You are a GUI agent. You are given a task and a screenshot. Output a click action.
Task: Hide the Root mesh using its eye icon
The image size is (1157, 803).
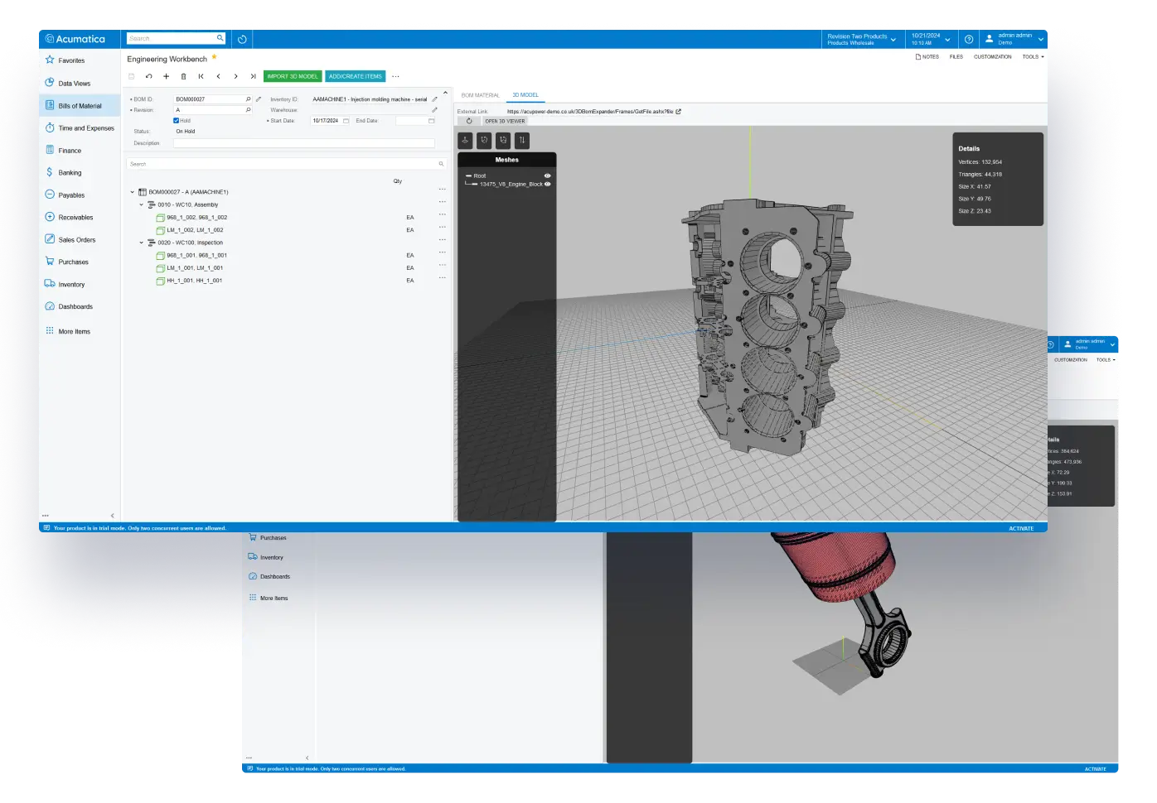tap(547, 176)
